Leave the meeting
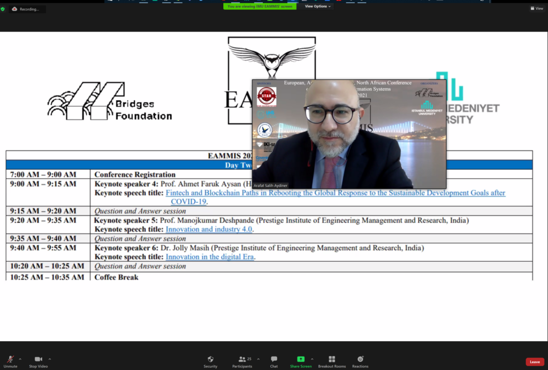This screenshot has height=370, width=548. click(535, 362)
